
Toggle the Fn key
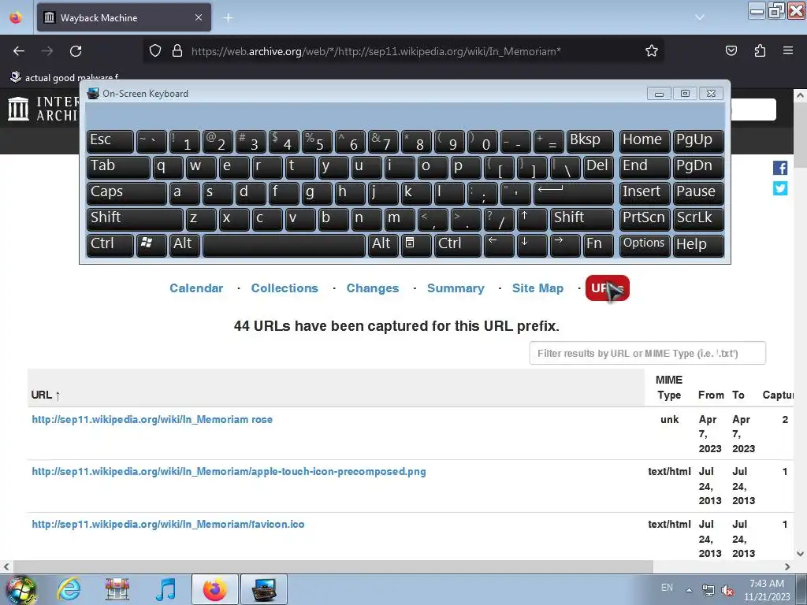599,245
